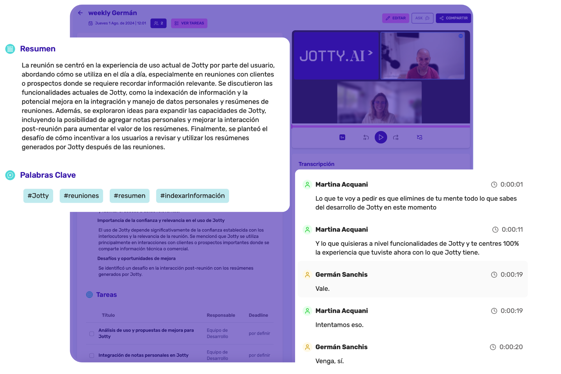Screen dimensions: 561x374
Task: Check the task Análisis de uso y propuestas
Action: (92, 334)
